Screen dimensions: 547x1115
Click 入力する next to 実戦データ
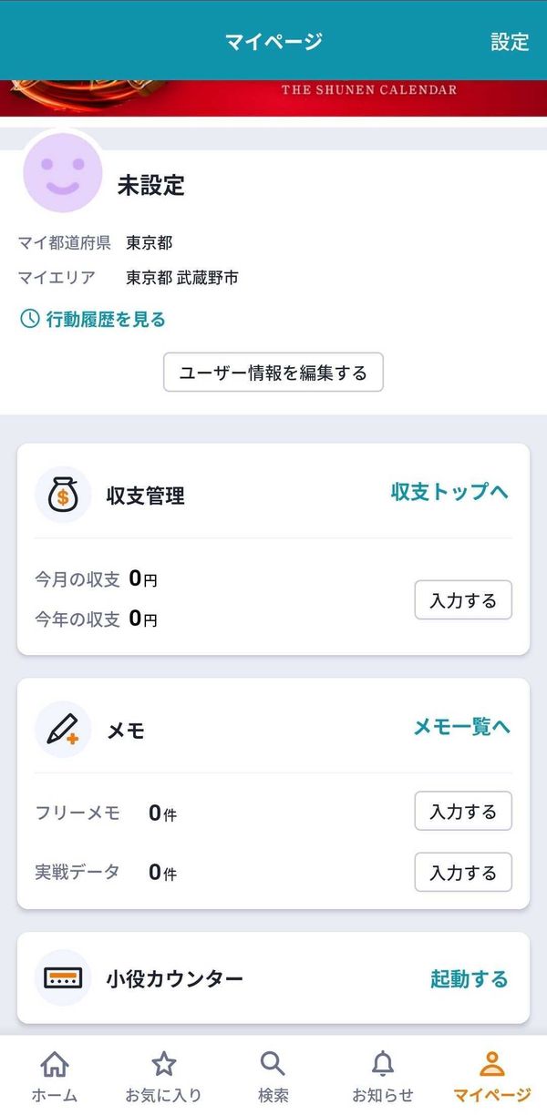(x=463, y=873)
